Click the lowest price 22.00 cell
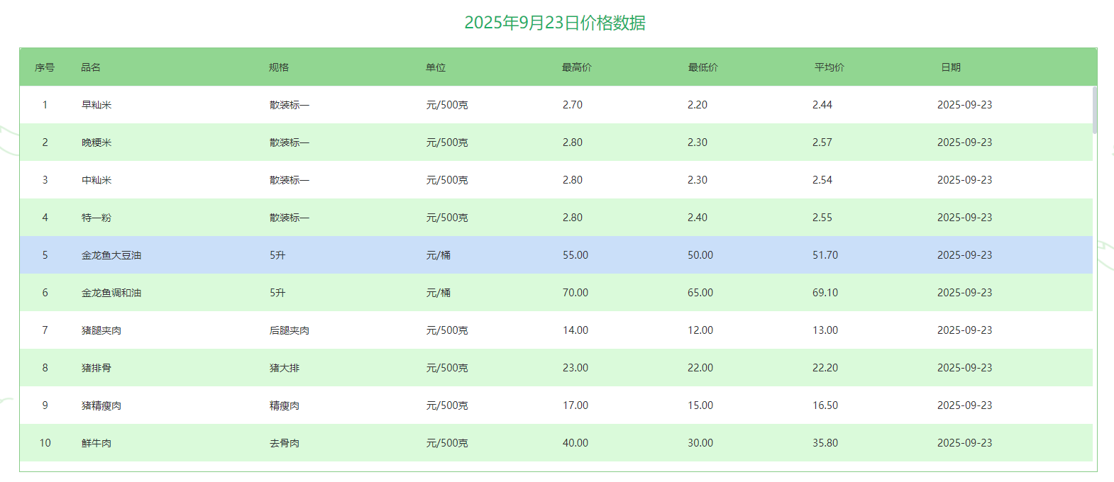1114x482 pixels. pos(700,368)
